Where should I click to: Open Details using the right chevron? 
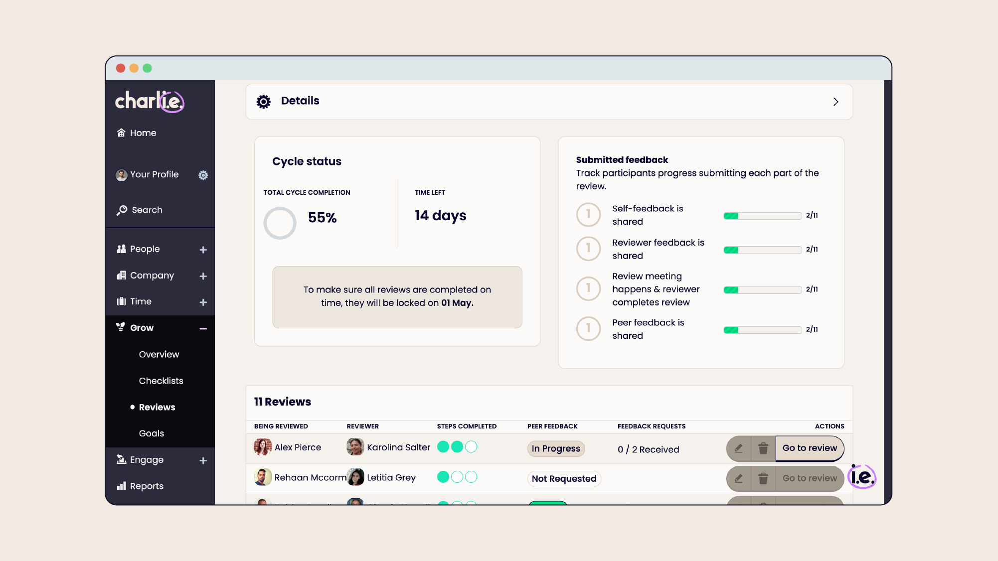pos(836,101)
